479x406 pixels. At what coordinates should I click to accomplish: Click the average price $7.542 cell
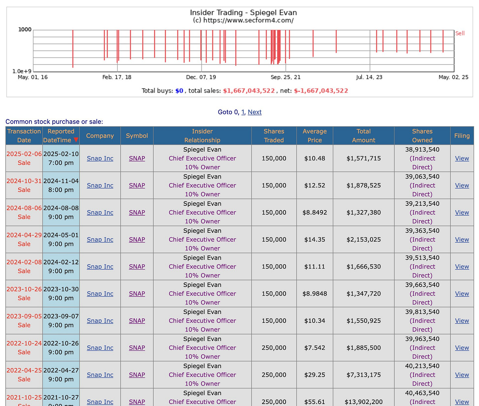(315, 348)
